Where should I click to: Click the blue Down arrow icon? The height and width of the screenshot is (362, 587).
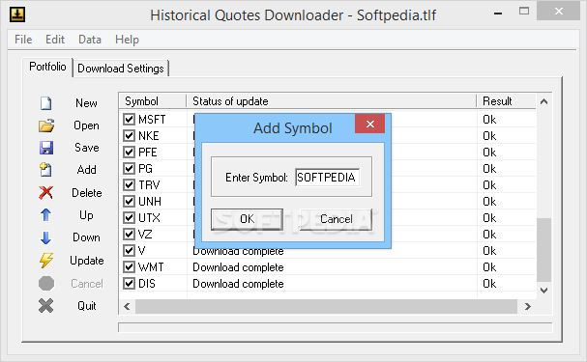45,237
